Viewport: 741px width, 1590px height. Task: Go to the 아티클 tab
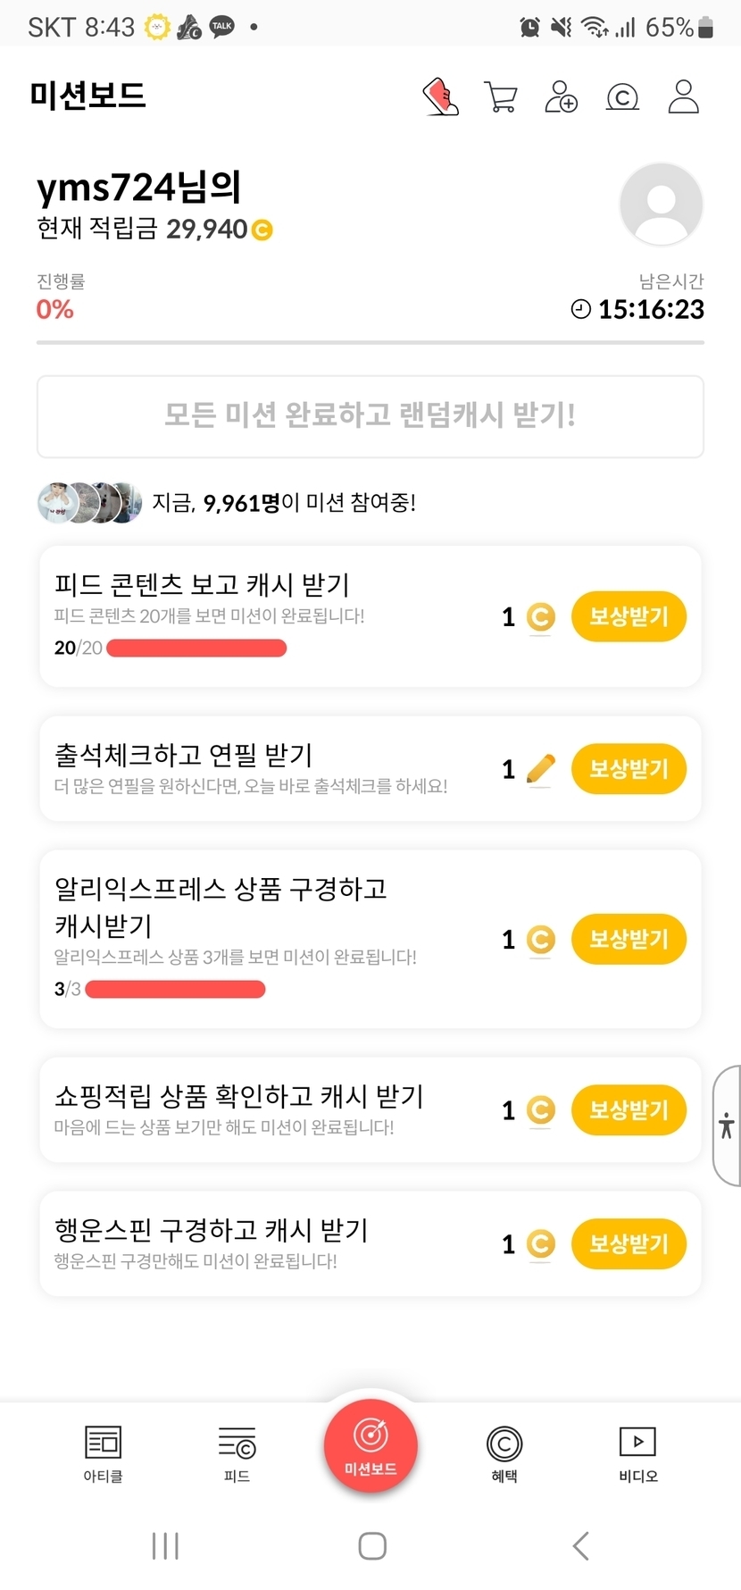103,1453
